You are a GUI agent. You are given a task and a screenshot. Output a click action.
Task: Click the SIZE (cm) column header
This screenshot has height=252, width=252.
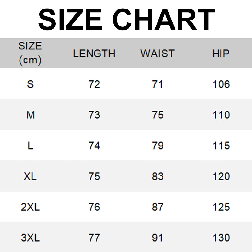pyautogui.click(x=30, y=53)
